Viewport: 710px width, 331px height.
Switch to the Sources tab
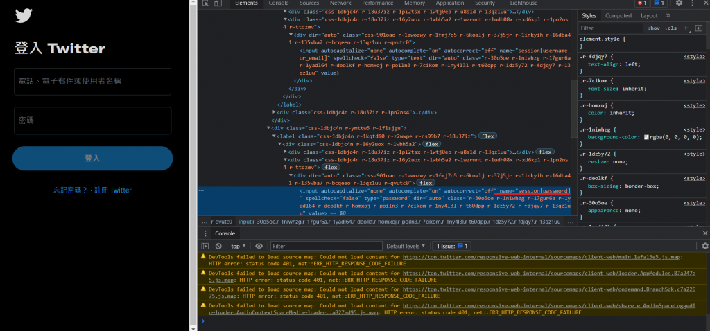coord(309,3)
